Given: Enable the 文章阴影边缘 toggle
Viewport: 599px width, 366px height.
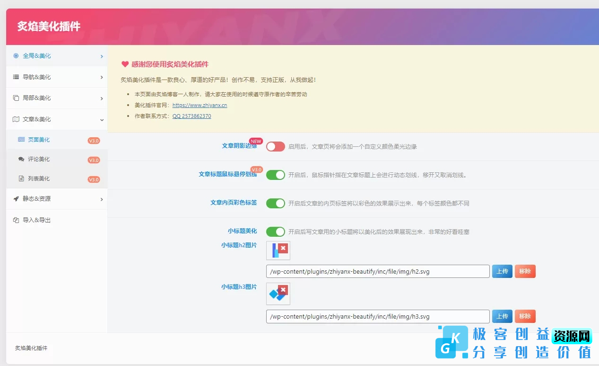Looking at the screenshot, I should tap(275, 147).
